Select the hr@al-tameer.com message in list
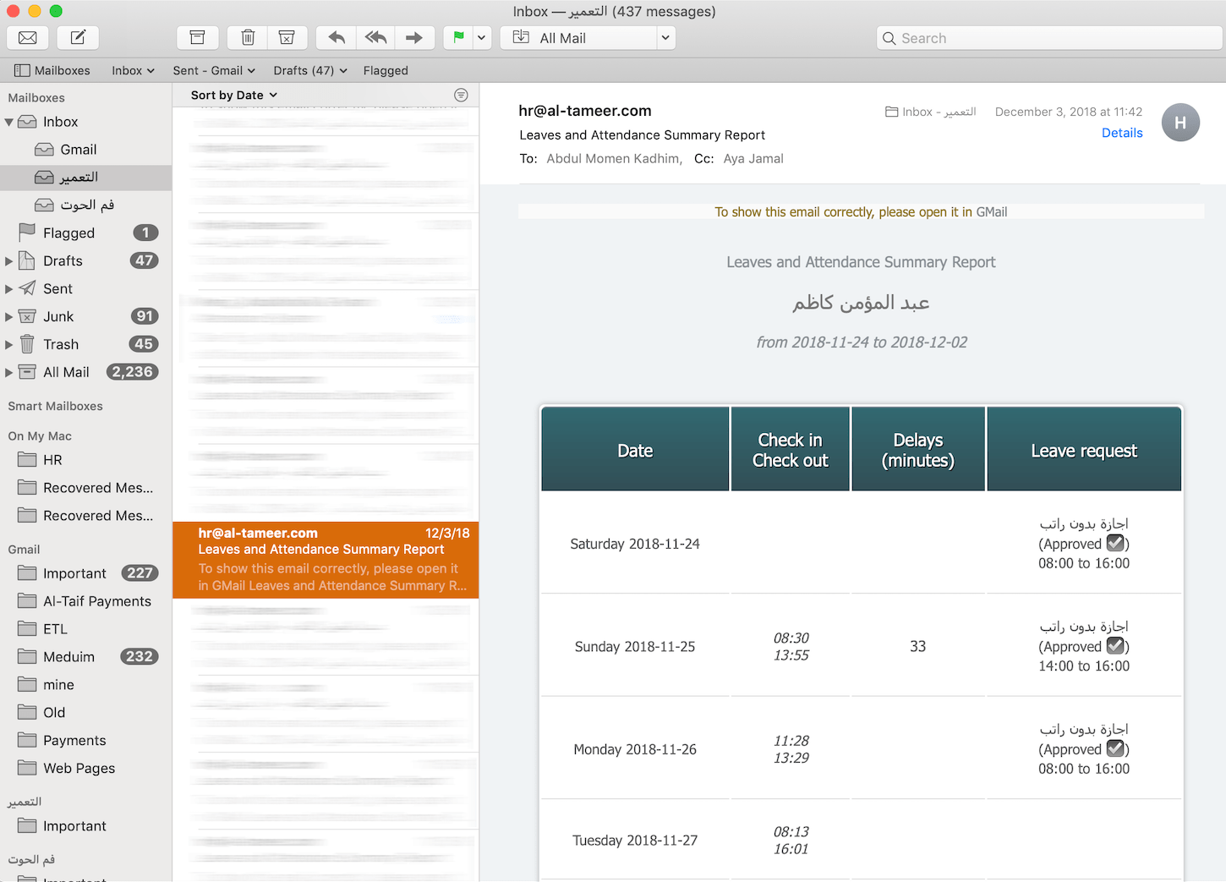The width and height of the screenshot is (1226, 882). (326, 560)
